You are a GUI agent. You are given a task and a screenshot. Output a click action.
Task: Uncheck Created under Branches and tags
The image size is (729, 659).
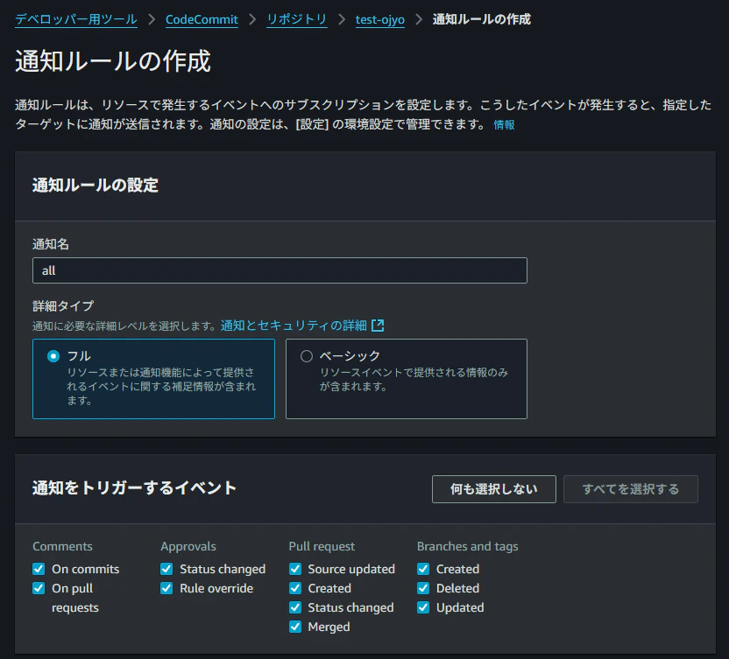423,569
